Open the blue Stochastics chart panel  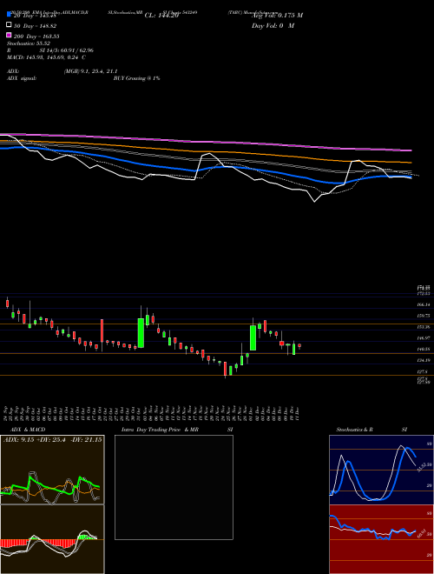click(x=381, y=470)
